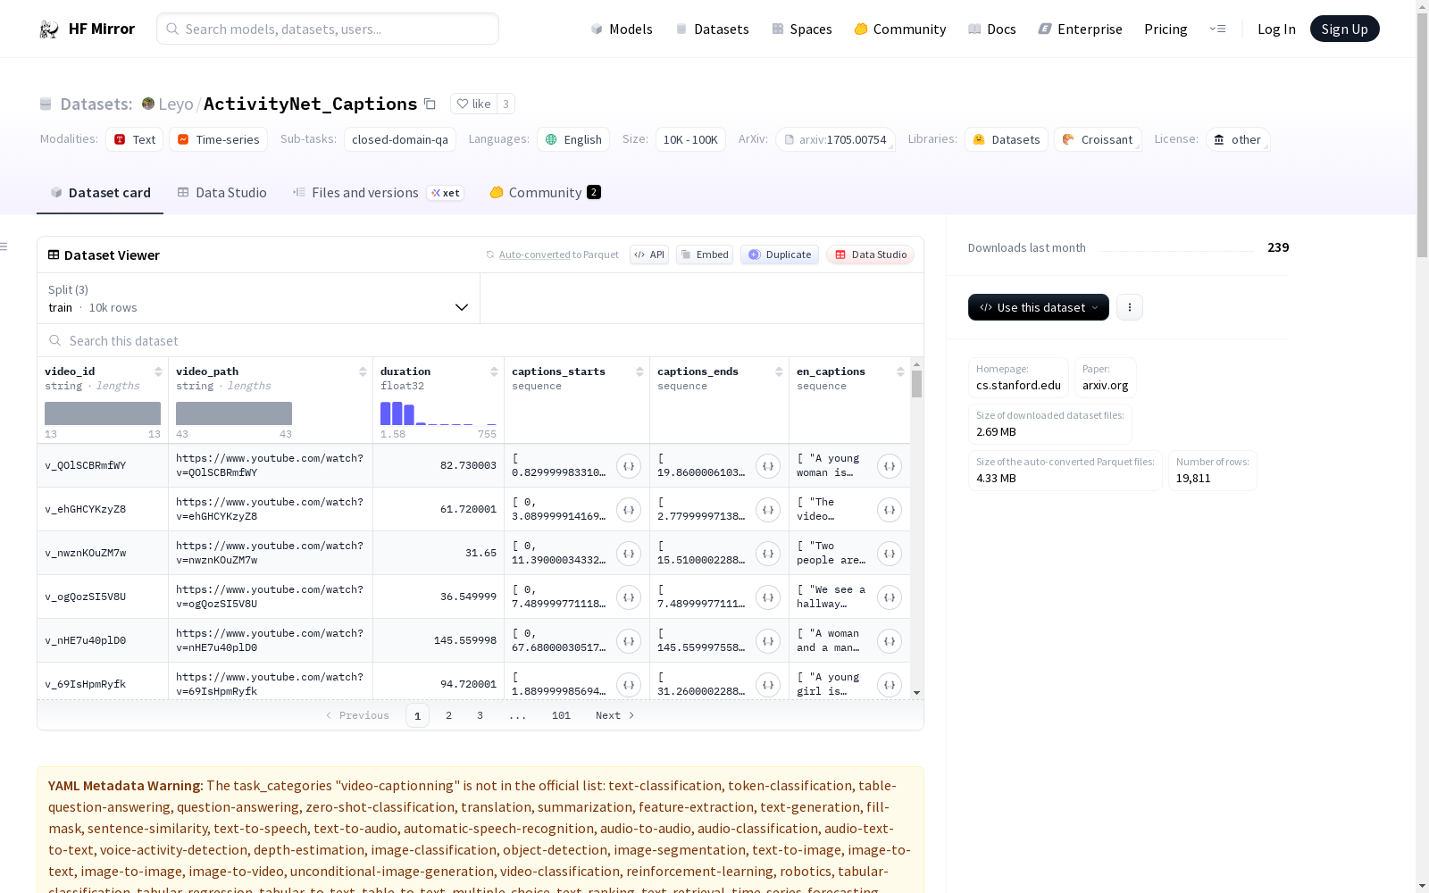Viewport: 1429px width, 893px height.
Task: Go to page 2 of results
Action: pos(448,715)
